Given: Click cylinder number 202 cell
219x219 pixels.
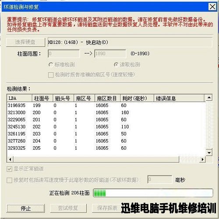Looking at the screenshot, I should click(37, 127).
